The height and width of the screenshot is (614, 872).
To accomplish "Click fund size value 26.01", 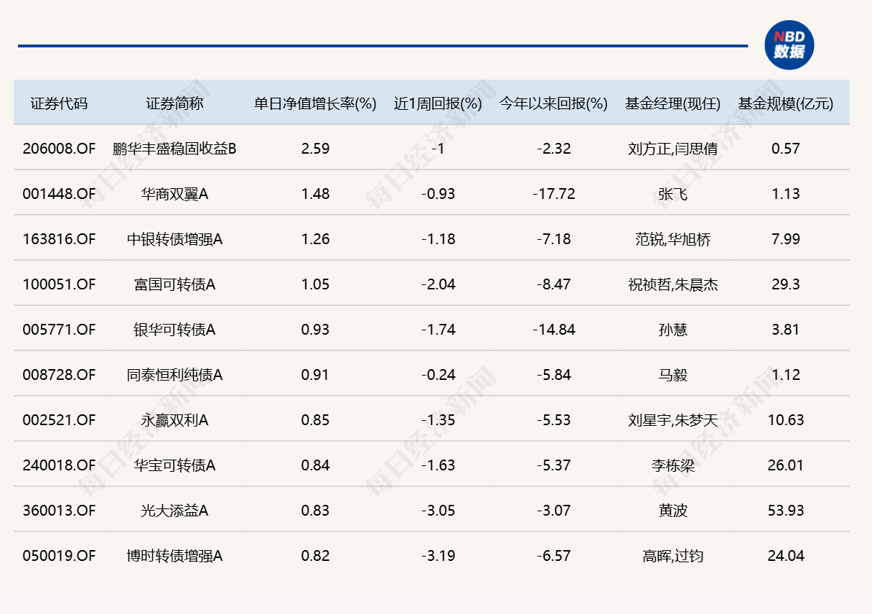I will click(x=786, y=465).
